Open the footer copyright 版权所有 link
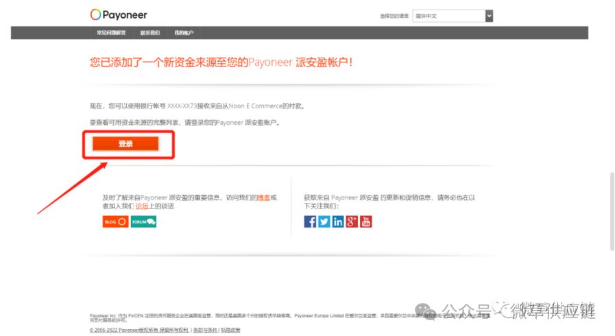Screen dimensions: 615x336 139,330
